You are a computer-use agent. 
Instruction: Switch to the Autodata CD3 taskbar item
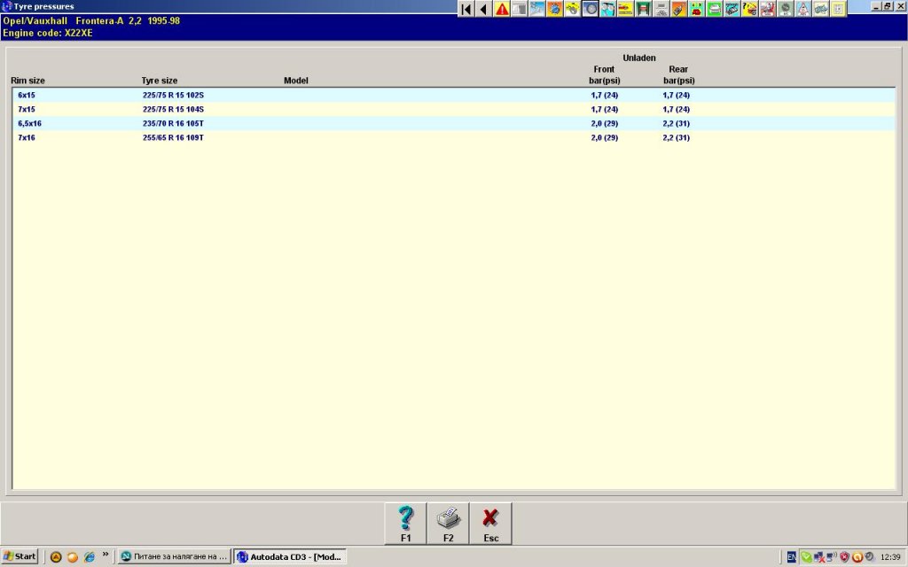point(289,556)
